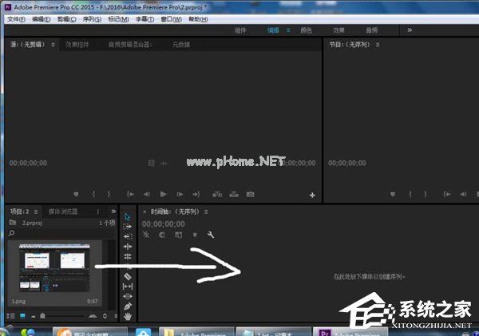
Task: Open sort icons menu in project panel
Action: coord(105,316)
